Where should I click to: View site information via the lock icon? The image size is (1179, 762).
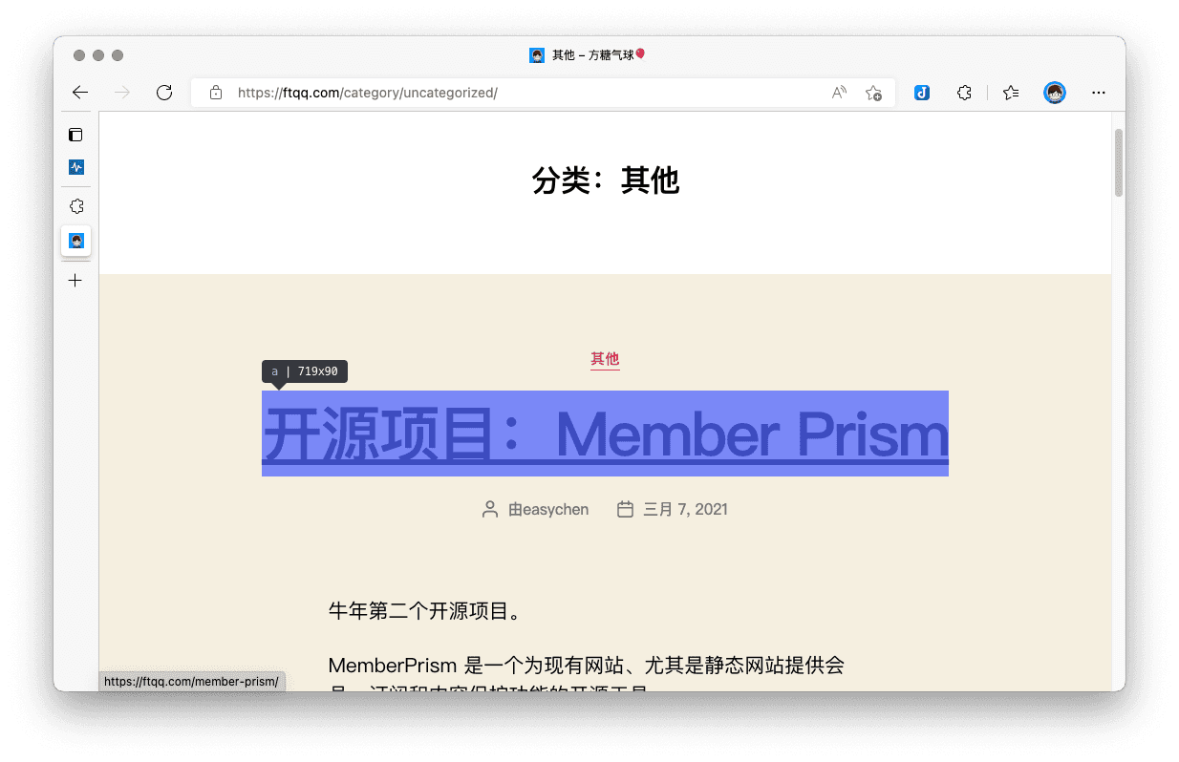(x=216, y=93)
